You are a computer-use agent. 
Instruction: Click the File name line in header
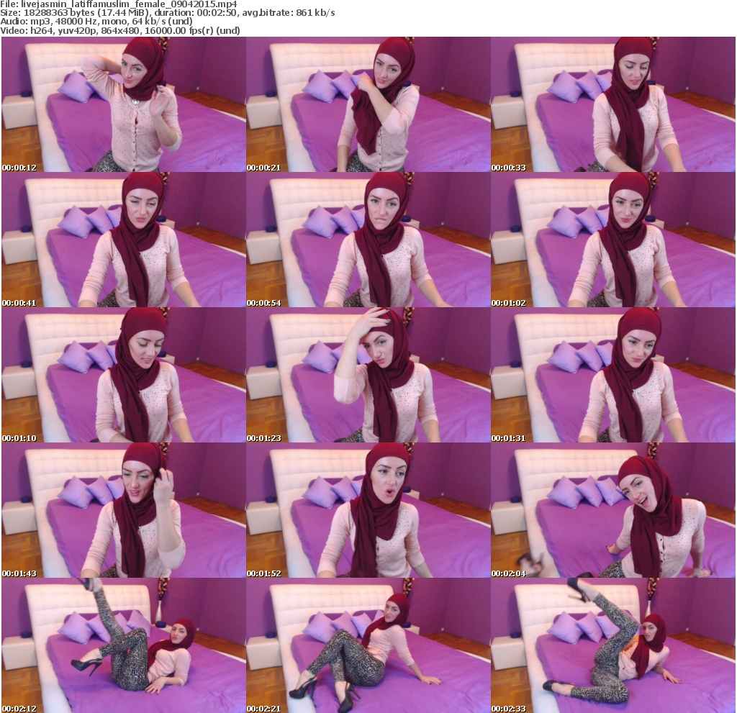coord(119,4)
